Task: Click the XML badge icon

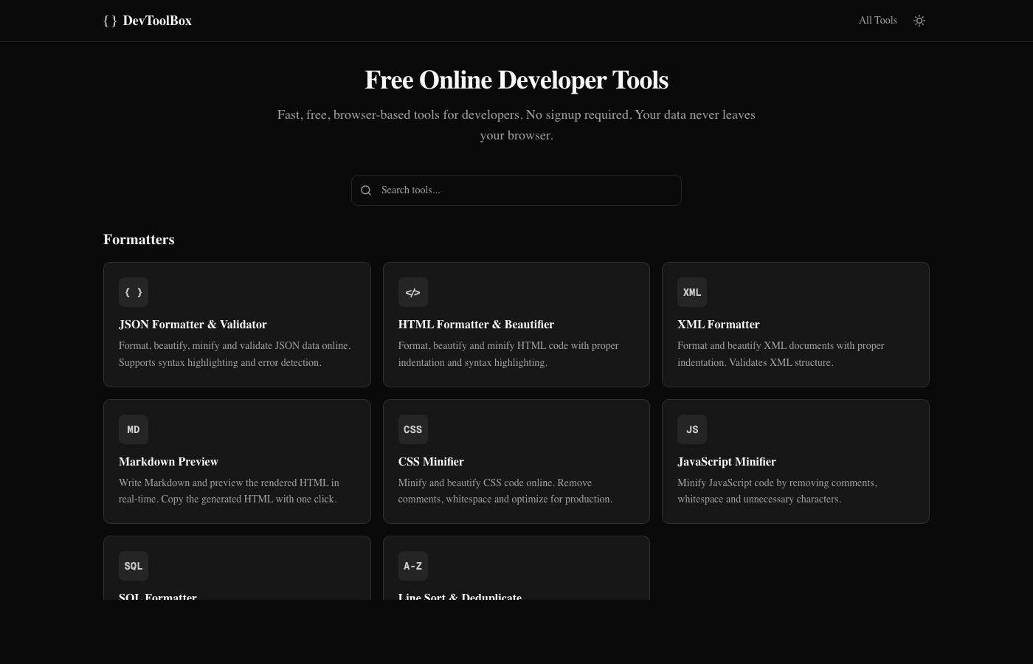Action: tap(692, 292)
